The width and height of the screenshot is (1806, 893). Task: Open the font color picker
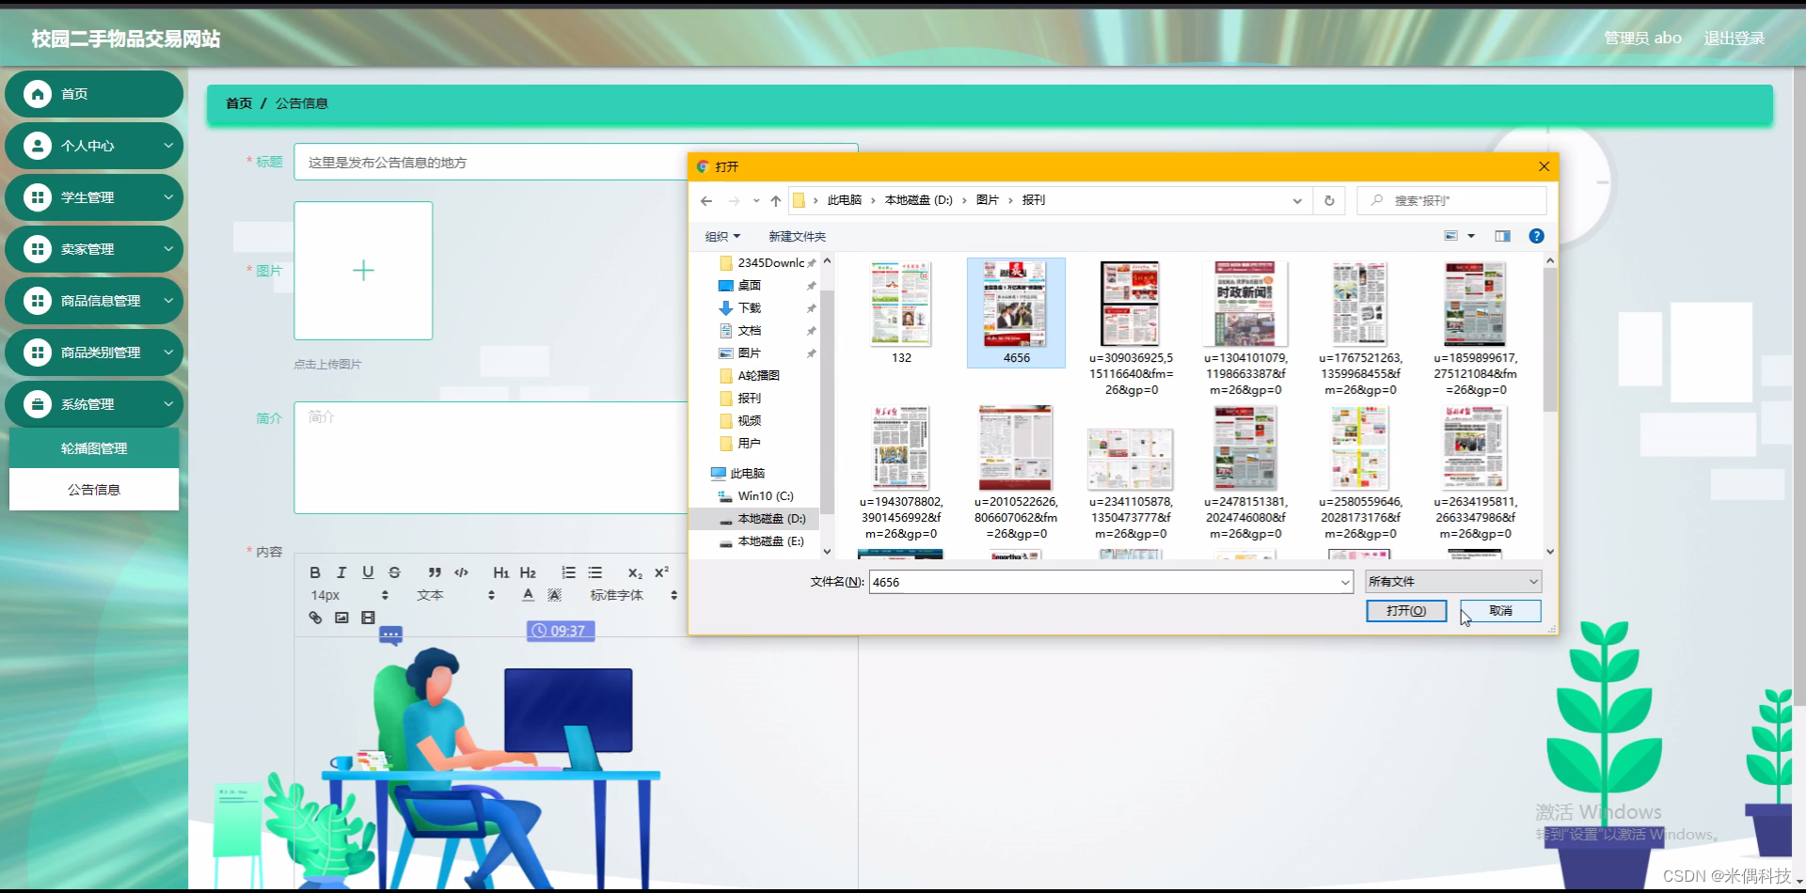(x=528, y=594)
